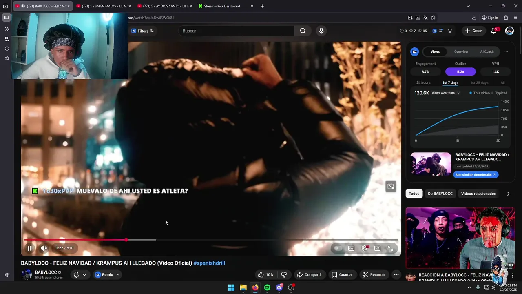Image resolution: width=522 pixels, height=294 pixels.
Task: Open the BABYLOCC channel name link
Action: click(46, 272)
